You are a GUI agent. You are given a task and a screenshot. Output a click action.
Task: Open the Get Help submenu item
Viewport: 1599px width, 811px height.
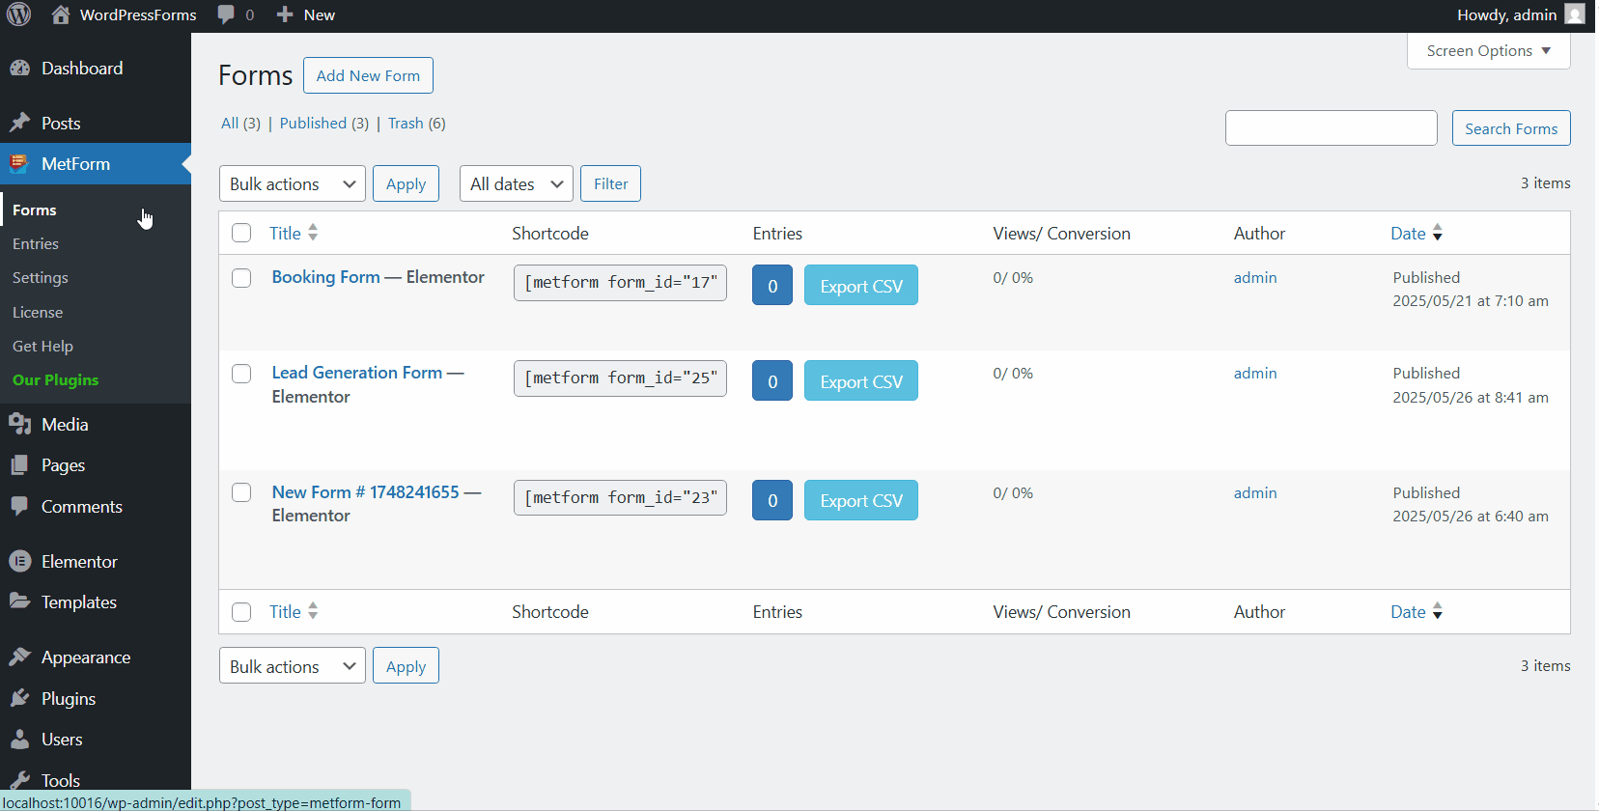click(42, 346)
